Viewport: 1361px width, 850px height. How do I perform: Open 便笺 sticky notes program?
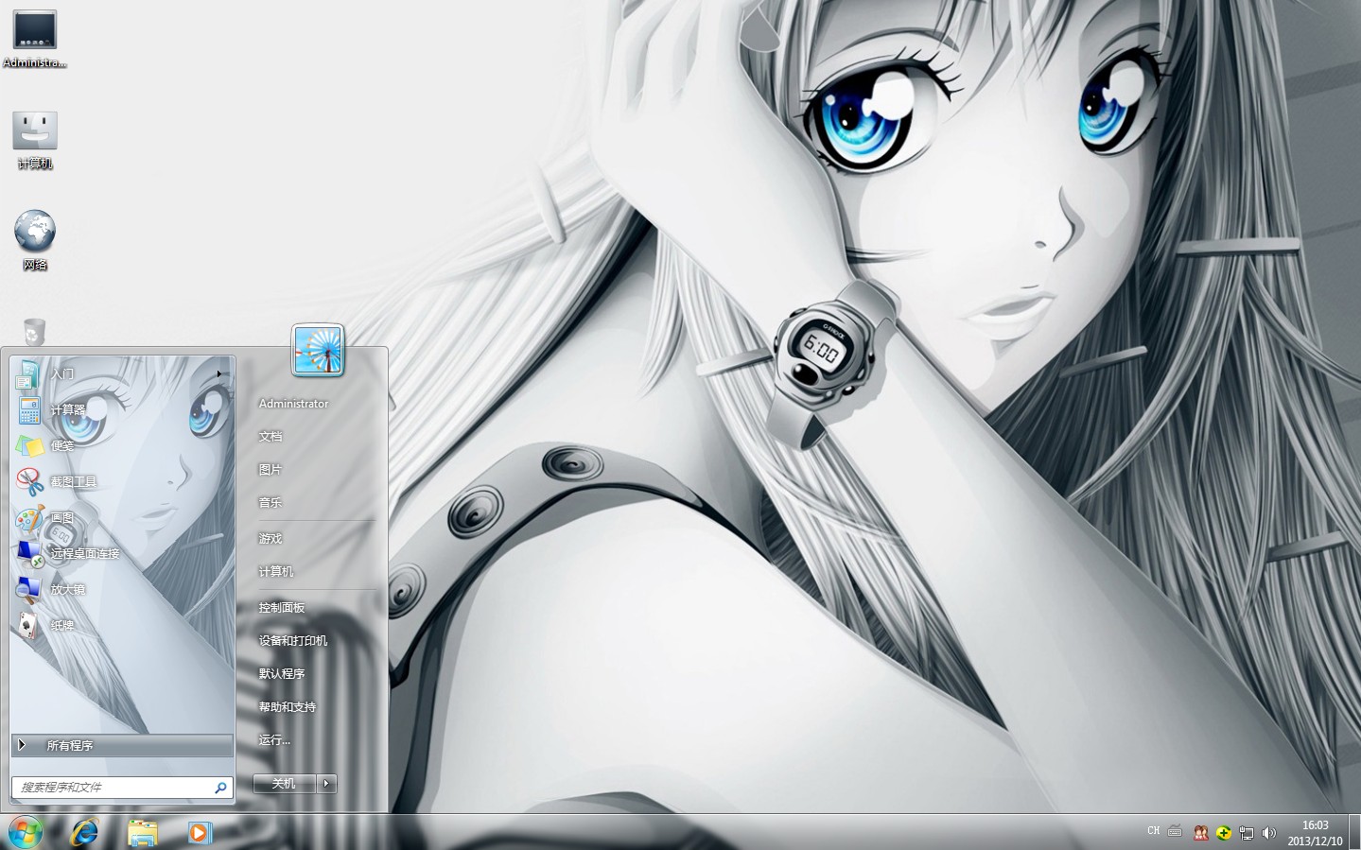click(121, 446)
